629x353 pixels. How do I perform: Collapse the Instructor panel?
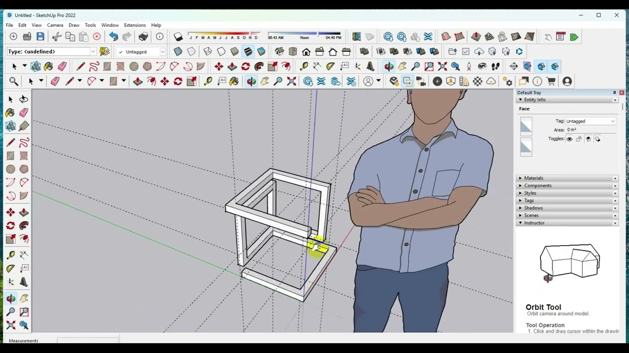[520, 223]
